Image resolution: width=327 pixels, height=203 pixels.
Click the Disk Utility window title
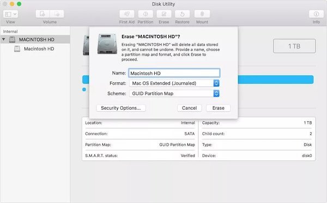pos(163,4)
